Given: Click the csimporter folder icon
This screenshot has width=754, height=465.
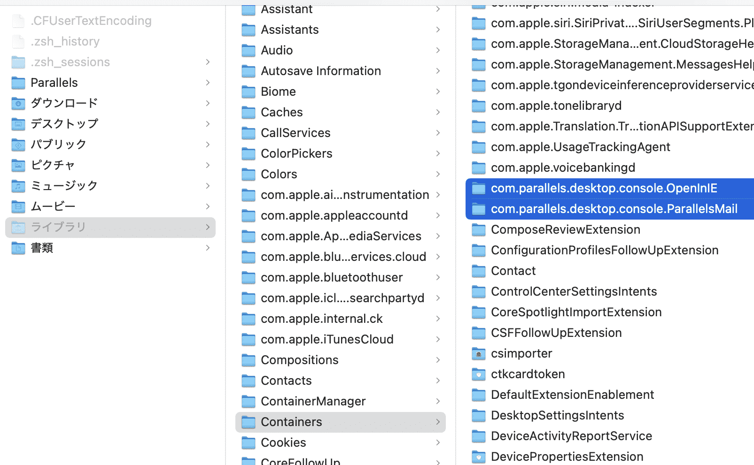Looking at the screenshot, I should (478, 353).
